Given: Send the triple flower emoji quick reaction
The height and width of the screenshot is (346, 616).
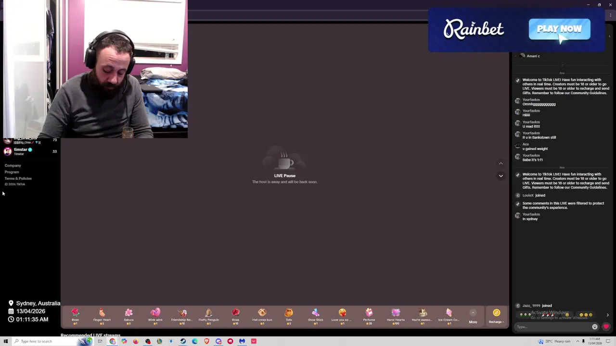Looking at the screenshot, I should click(525, 315).
